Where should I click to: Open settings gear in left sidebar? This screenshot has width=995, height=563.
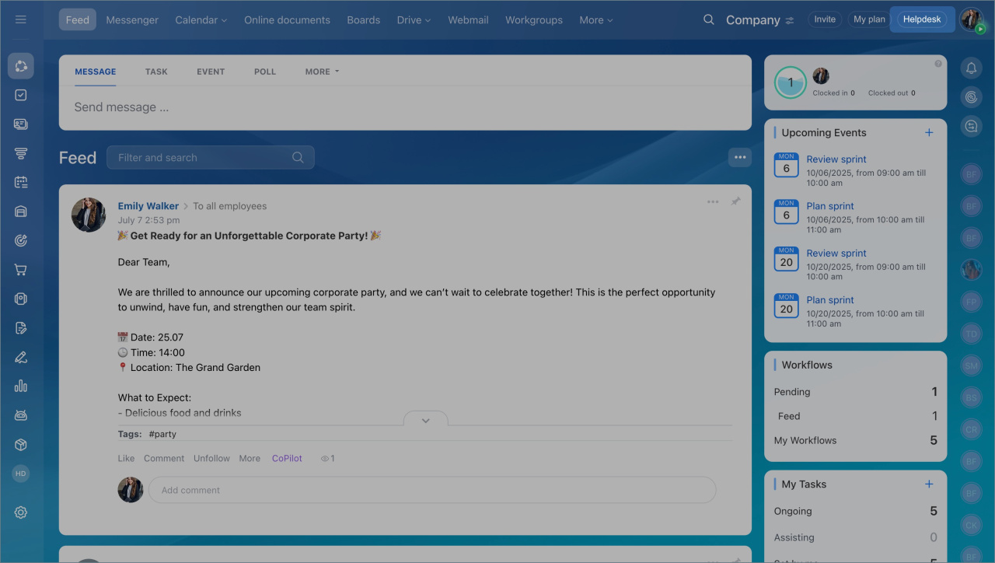click(x=21, y=512)
